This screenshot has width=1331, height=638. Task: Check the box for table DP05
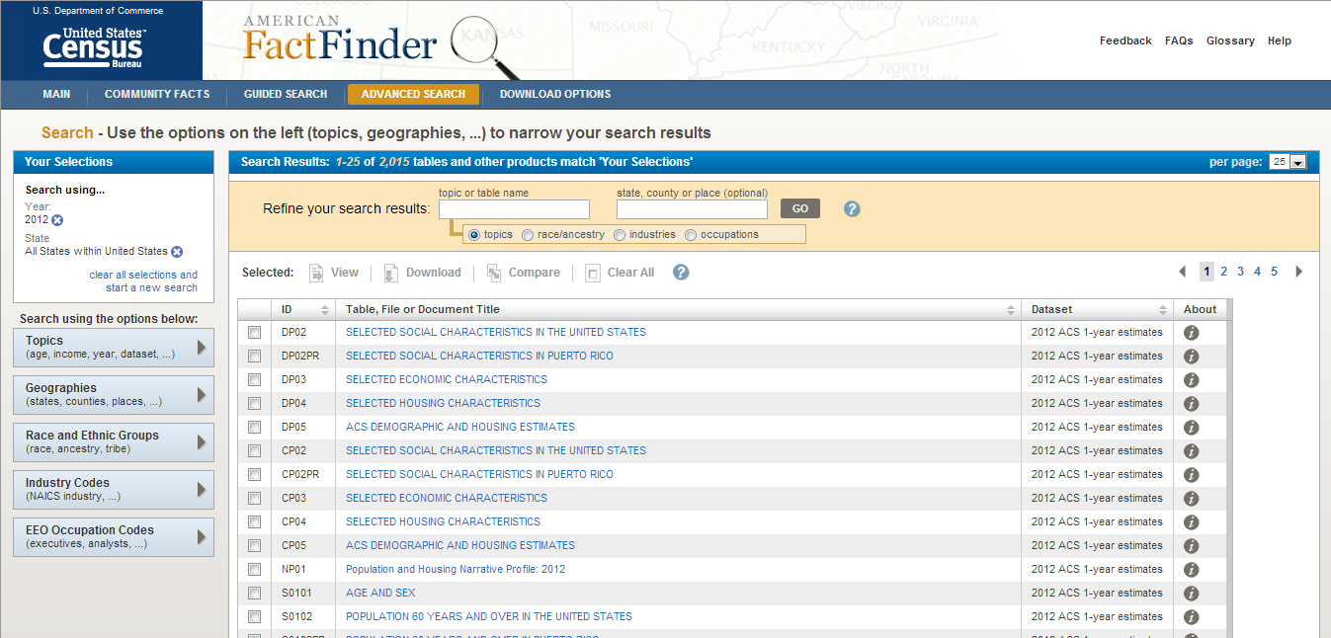(x=254, y=427)
